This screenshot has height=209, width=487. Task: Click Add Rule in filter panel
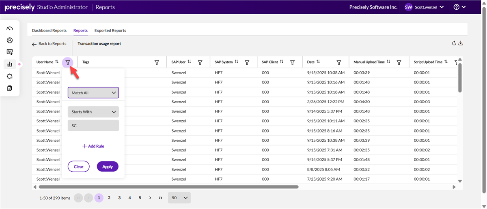click(93, 146)
